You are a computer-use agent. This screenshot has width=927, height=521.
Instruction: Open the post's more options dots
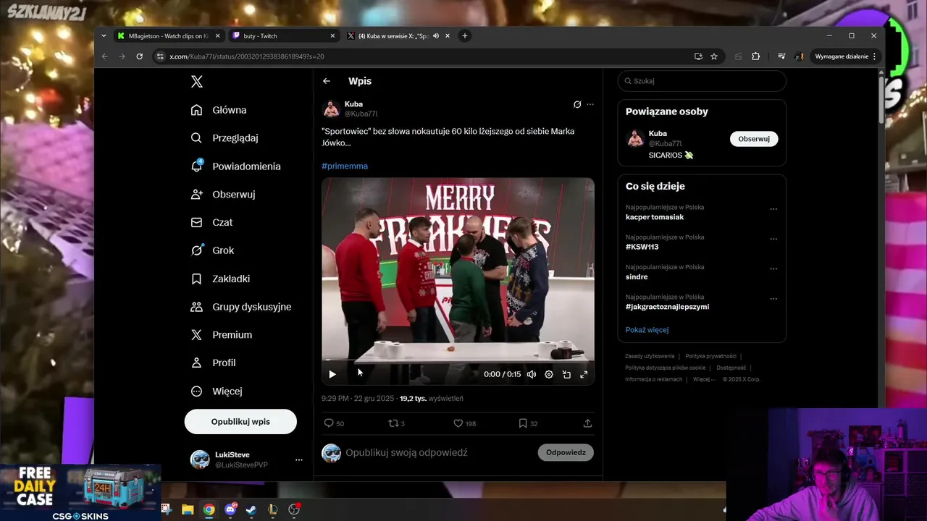click(x=590, y=104)
